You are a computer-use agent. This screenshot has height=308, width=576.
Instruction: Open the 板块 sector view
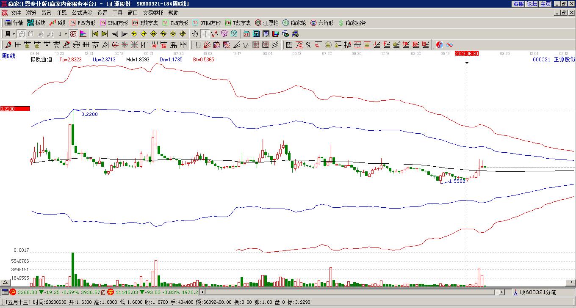(36, 23)
